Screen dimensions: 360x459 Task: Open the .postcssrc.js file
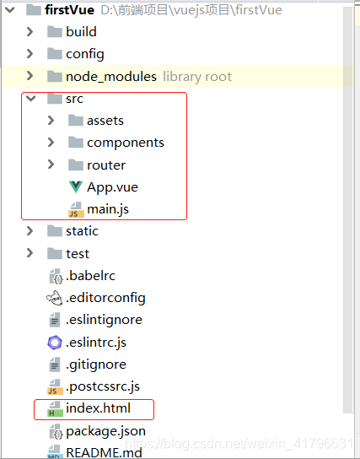tap(103, 386)
